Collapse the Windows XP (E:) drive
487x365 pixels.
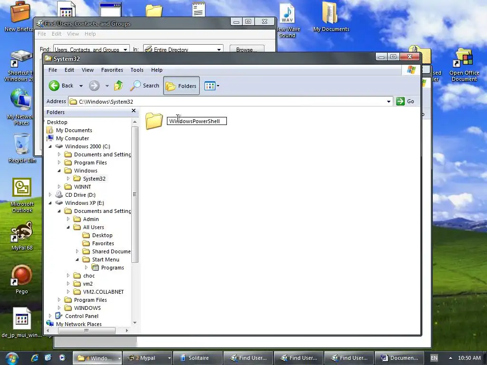50,203
